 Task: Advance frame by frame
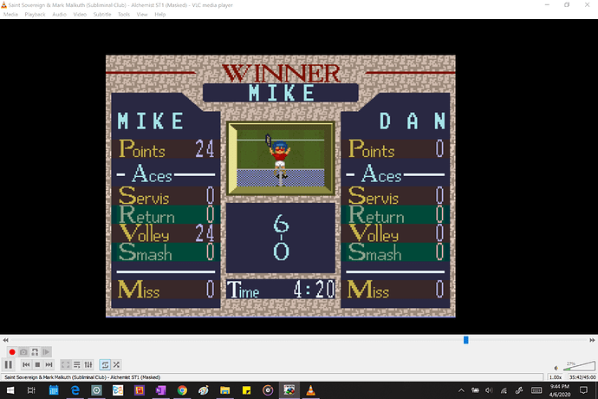(46, 352)
